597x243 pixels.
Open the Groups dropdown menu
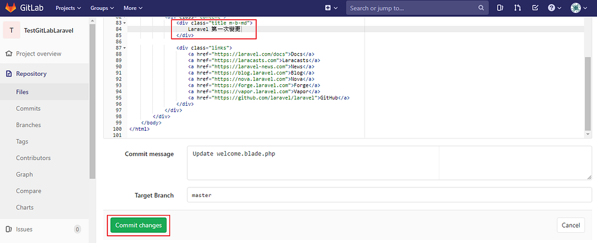point(102,8)
